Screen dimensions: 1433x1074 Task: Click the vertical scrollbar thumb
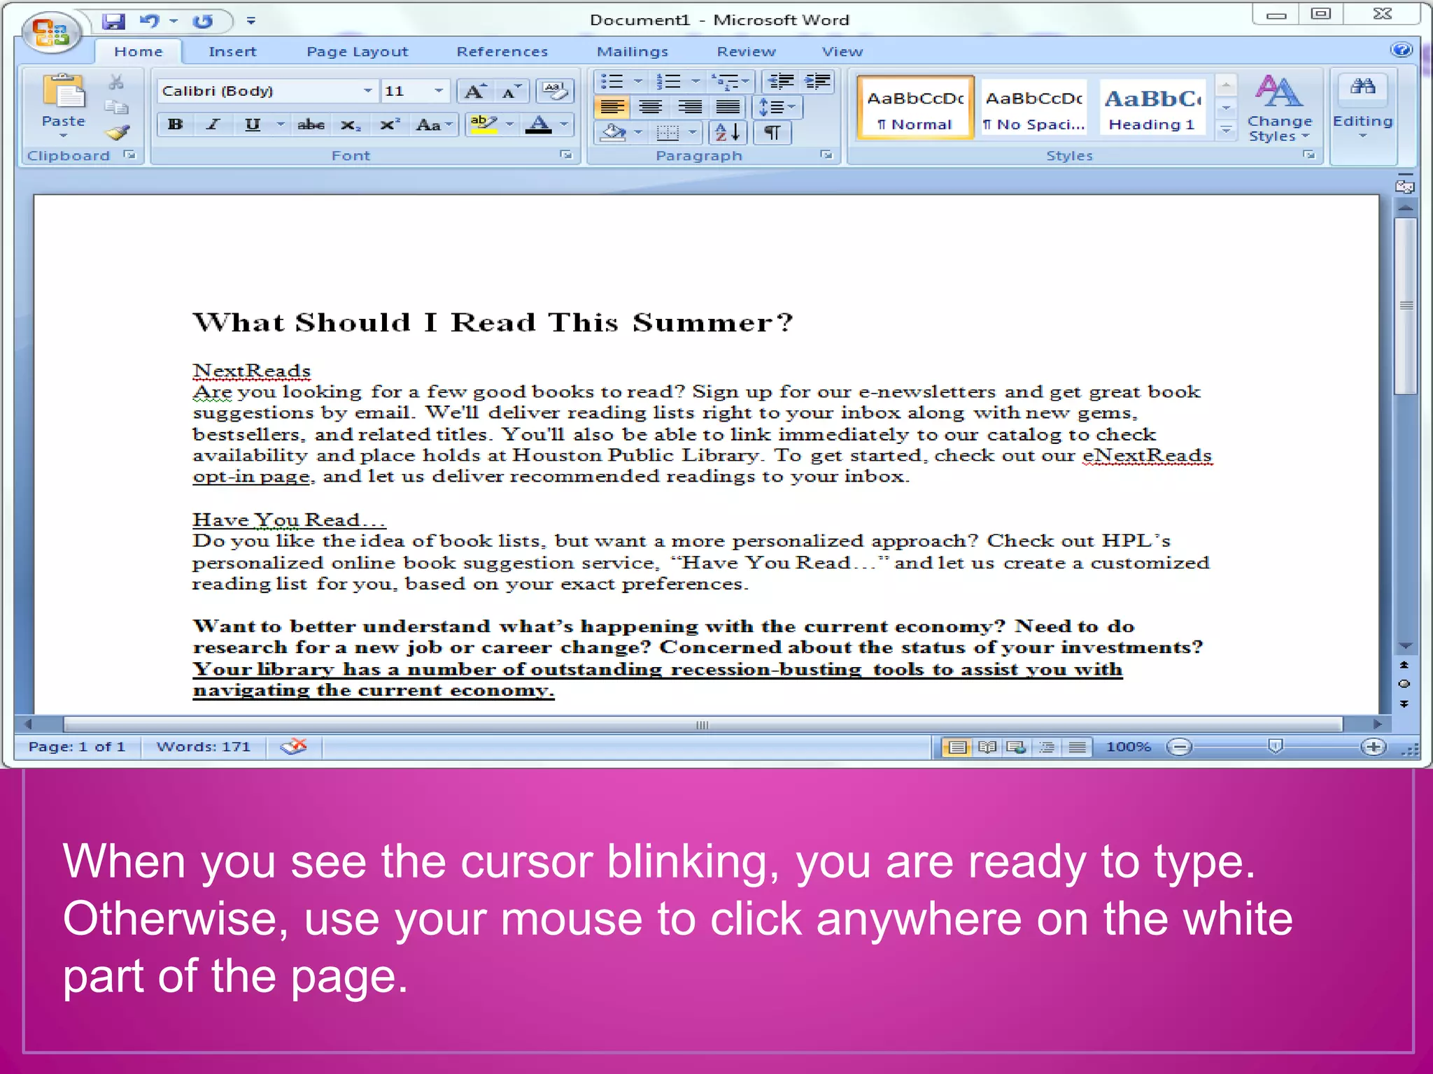point(1406,306)
